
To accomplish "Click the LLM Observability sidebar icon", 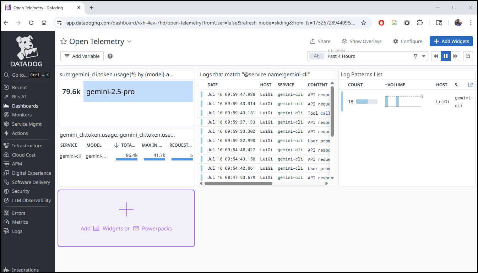I will (6, 200).
